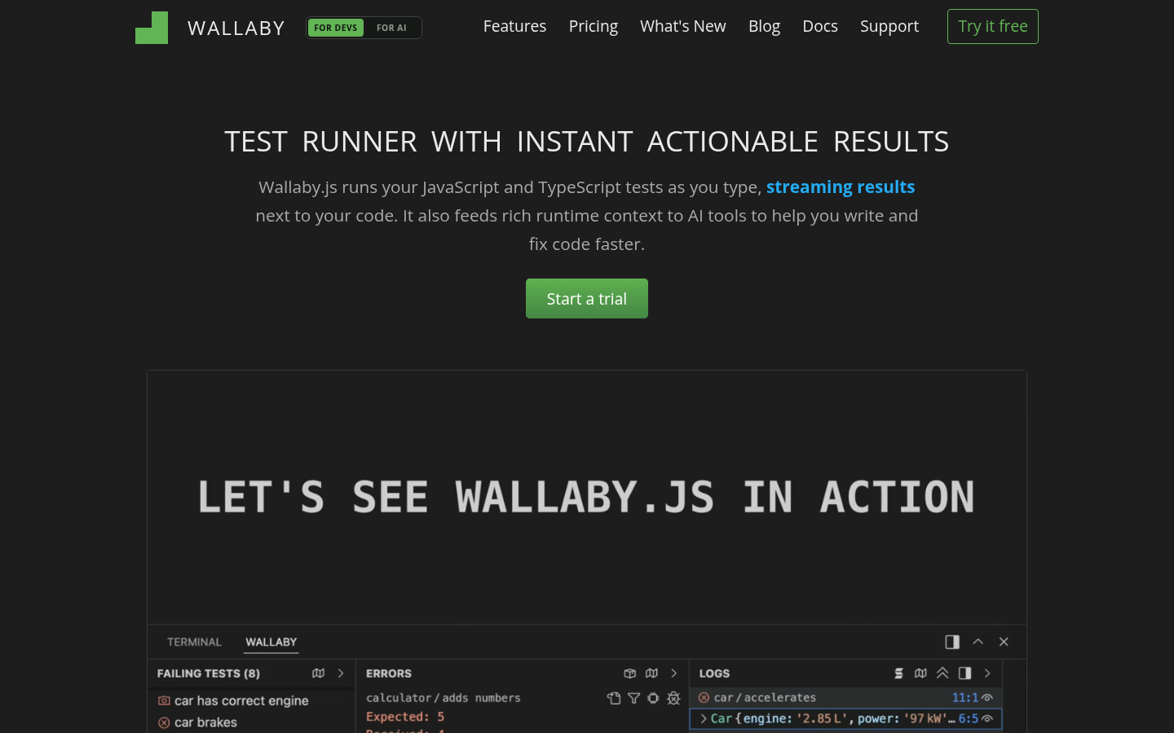The width and height of the screenshot is (1174, 733).
Task: Click the 11:1 line location link
Action: pyautogui.click(x=965, y=698)
